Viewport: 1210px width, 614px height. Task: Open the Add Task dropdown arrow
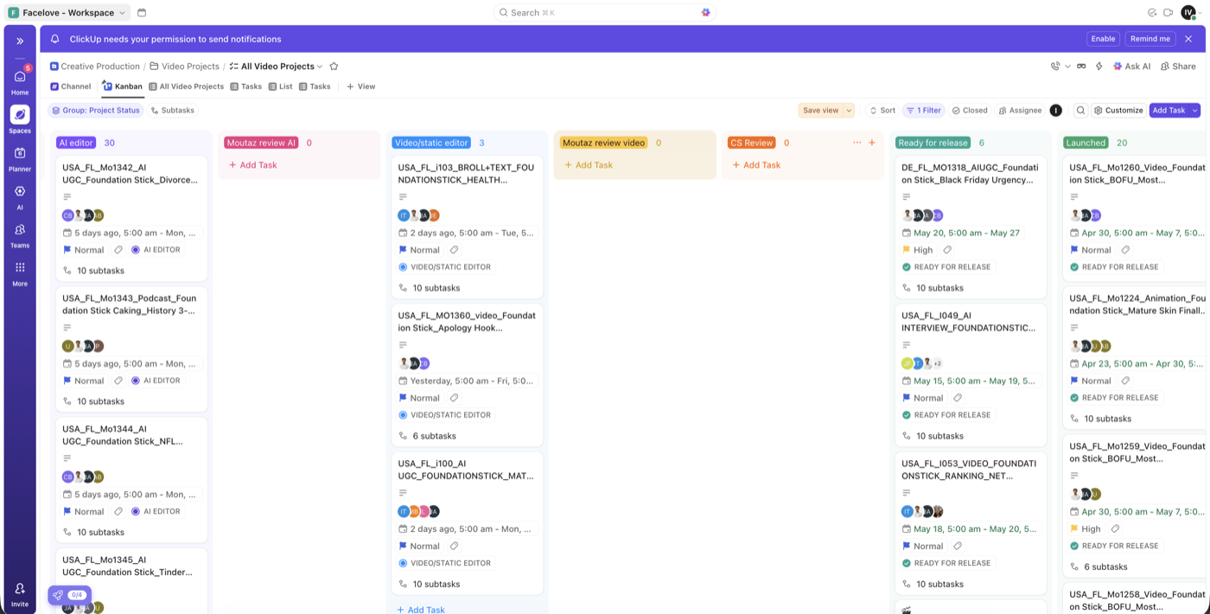pyautogui.click(x=1195, y=111)
